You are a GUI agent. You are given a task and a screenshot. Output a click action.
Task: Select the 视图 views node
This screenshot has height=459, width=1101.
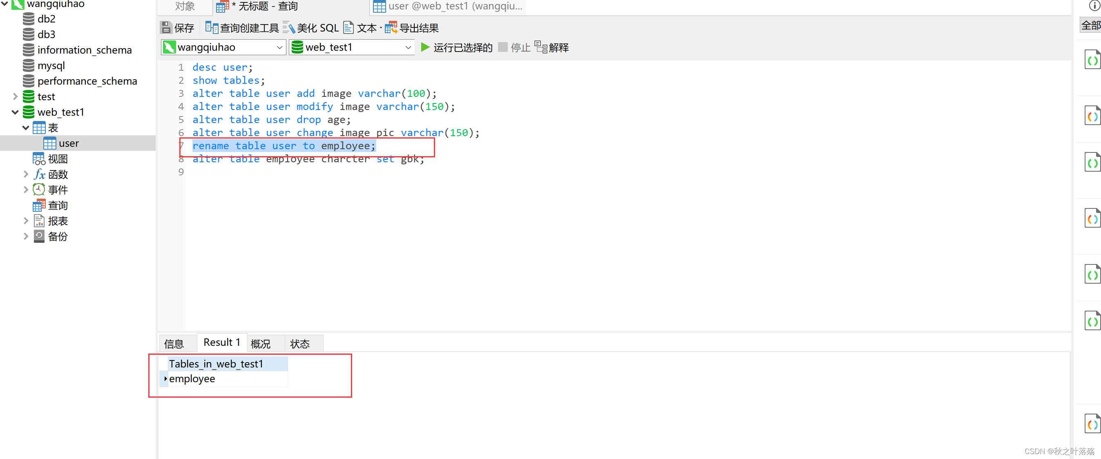[58, 159]
